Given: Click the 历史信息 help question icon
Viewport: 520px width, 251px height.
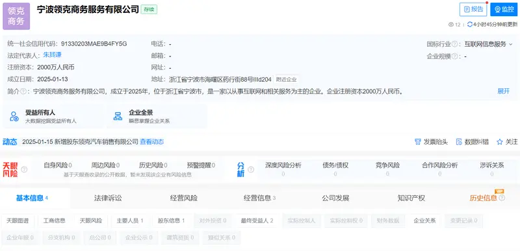Looking at the screenshot, I should click(502, 198).
